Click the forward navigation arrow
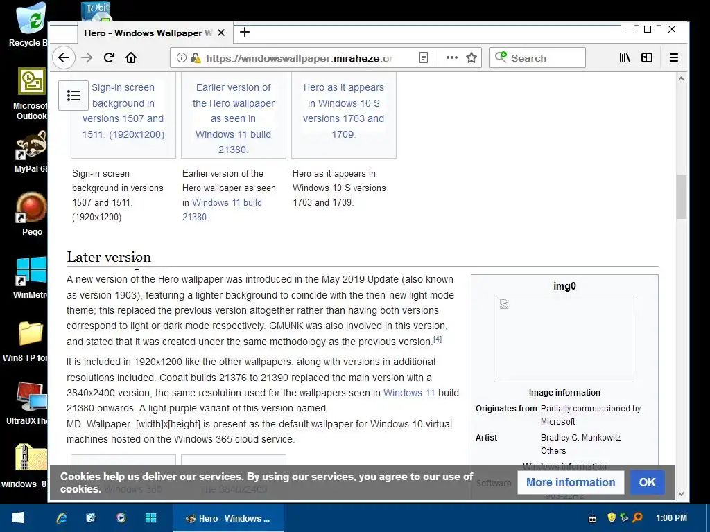This screenshot has width=710, height=532. 87,58
